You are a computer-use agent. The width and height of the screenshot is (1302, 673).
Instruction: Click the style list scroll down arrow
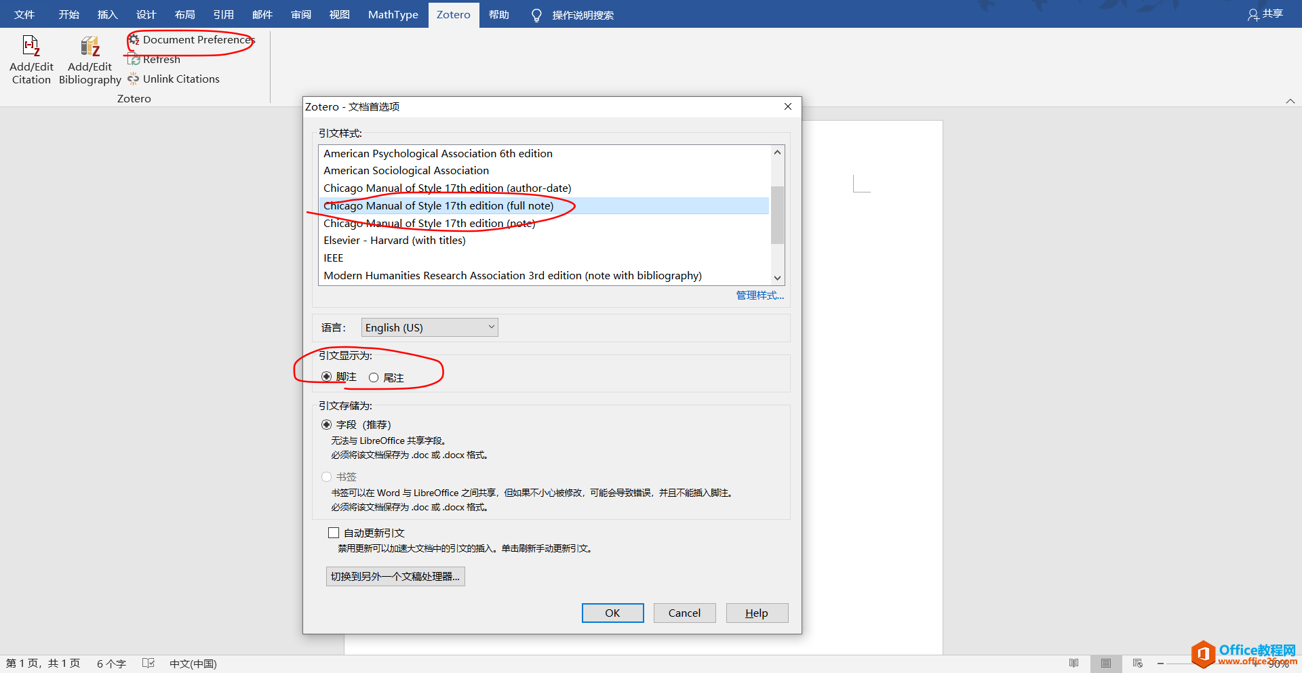click(x=778, y=278)
